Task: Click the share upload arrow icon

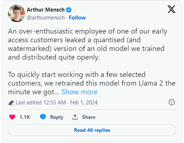Action: pos(75,117)
